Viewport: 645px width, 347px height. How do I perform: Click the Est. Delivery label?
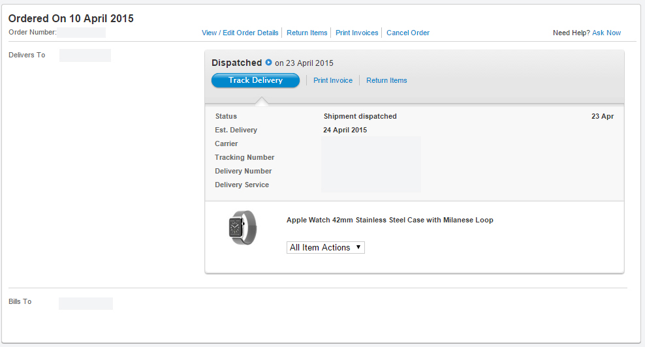236,130
